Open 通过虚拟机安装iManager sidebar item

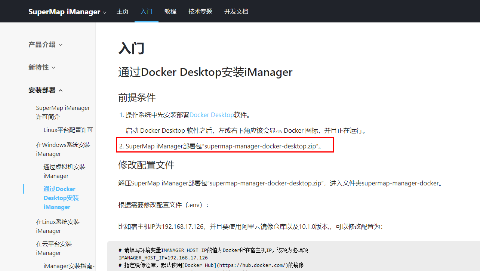pyautogui.click(x=64, y=171)
